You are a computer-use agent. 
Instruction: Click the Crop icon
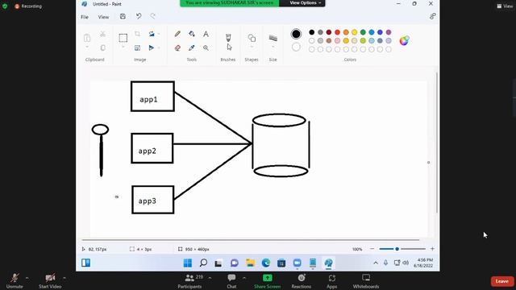tap(137, 34)
